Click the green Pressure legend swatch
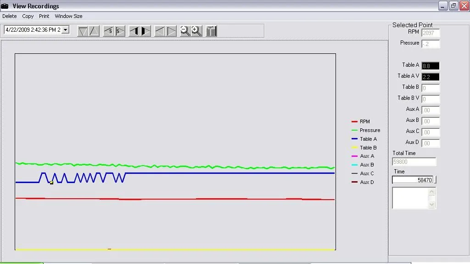This screenshot has height=264, width=470. tap(354, 130)
